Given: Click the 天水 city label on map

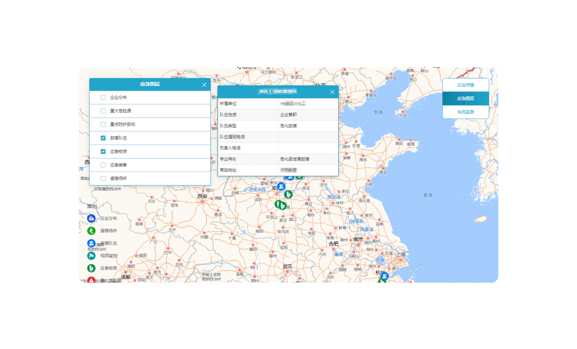Looking at the screenshot, I should [151, 201].
